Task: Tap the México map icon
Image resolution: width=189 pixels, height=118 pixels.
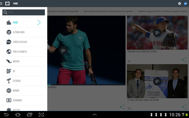Action: coord(9,61)
